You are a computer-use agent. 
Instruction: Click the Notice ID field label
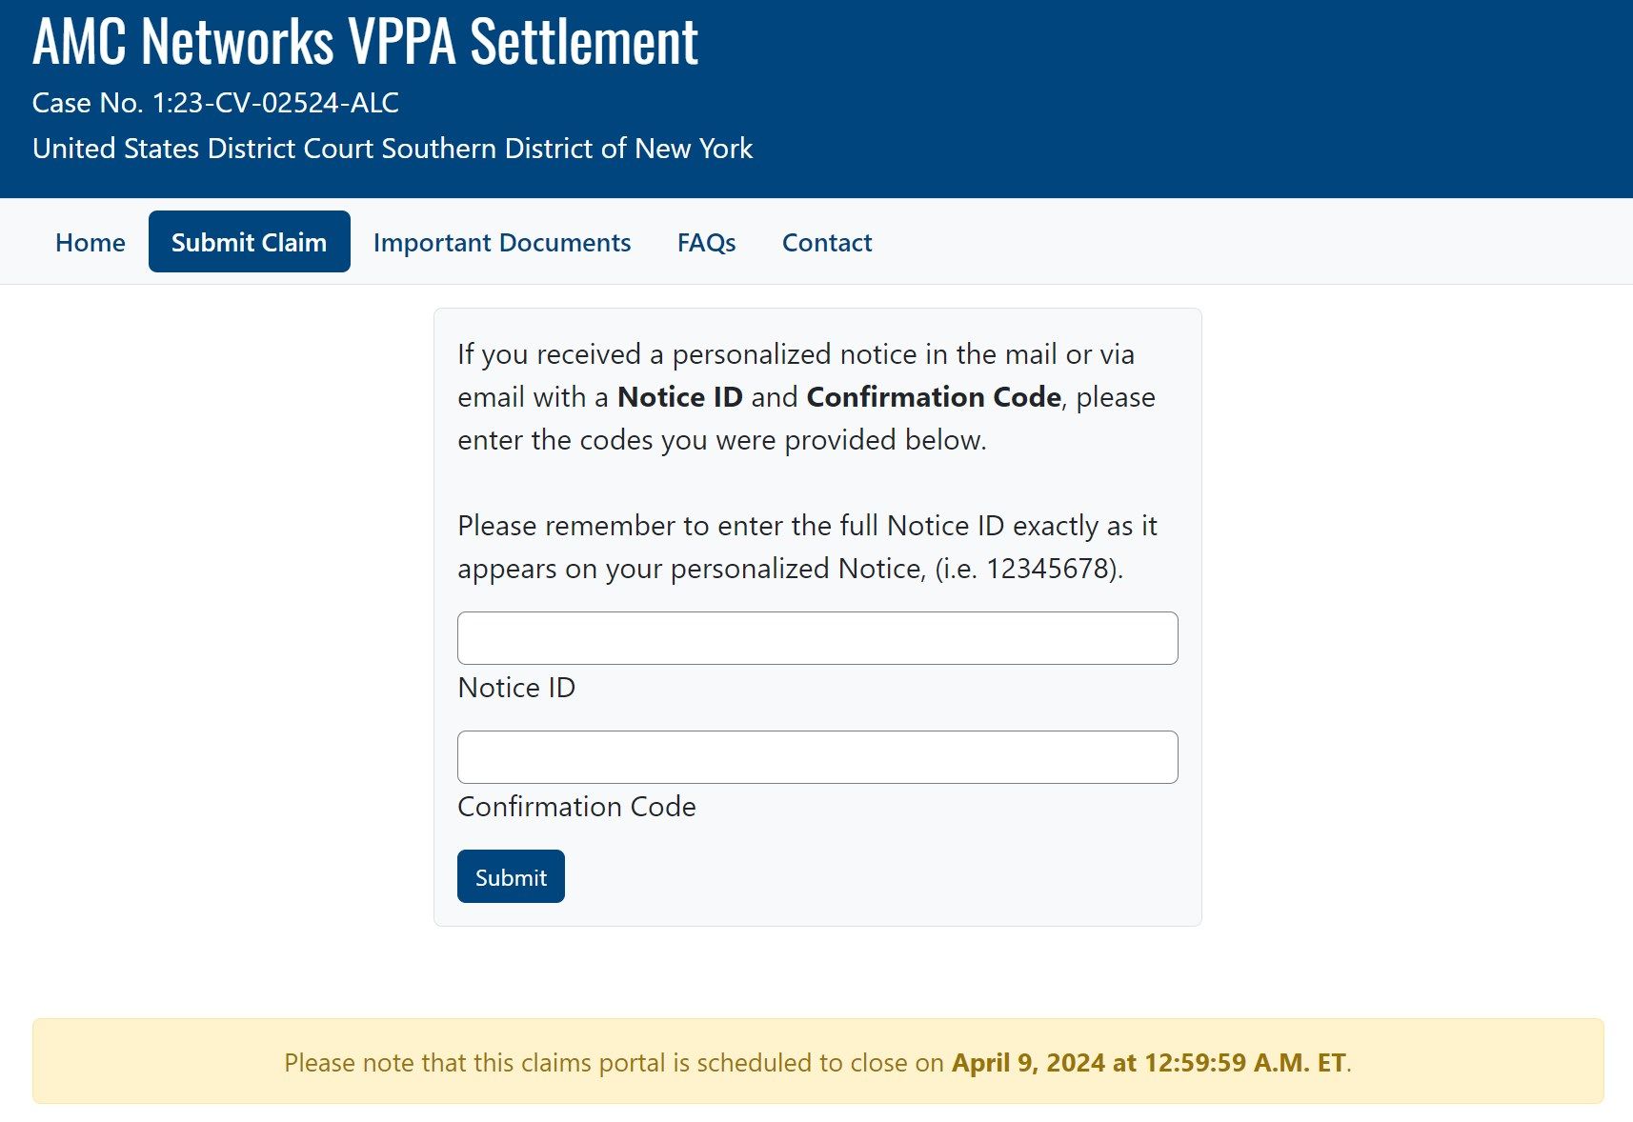pyautogui.click(x=516, y=687)
